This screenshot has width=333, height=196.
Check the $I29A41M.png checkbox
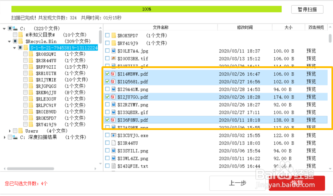(108, 89)
